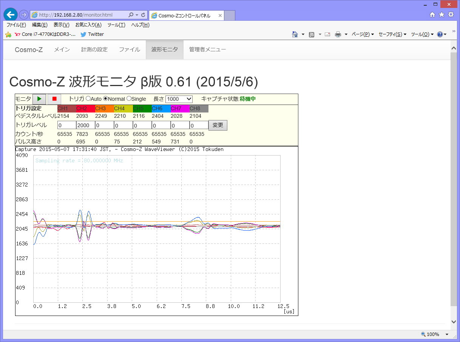
Task: Open the browser settings gear icon
Action: [451, 15]
